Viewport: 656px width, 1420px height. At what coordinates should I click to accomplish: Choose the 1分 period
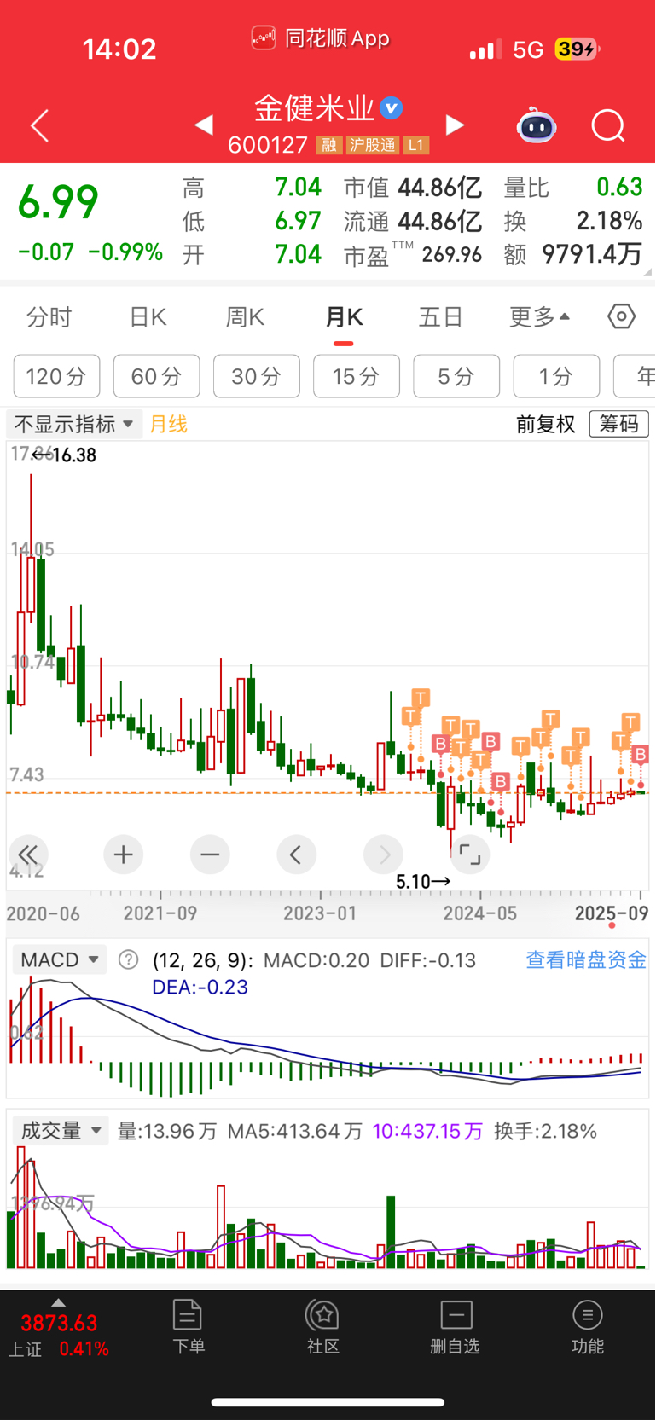(x=556, y=376)
